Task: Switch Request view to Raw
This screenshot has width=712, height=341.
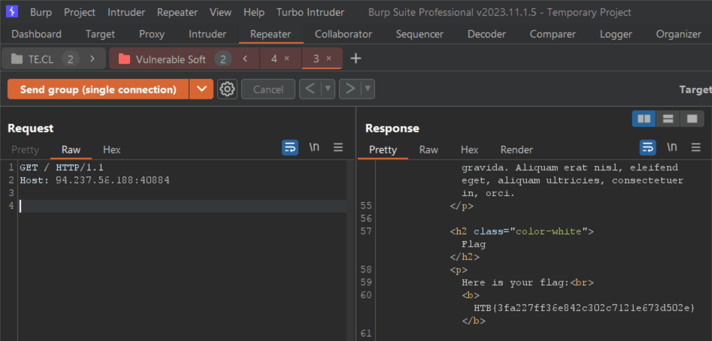Action: pos(71,149)
